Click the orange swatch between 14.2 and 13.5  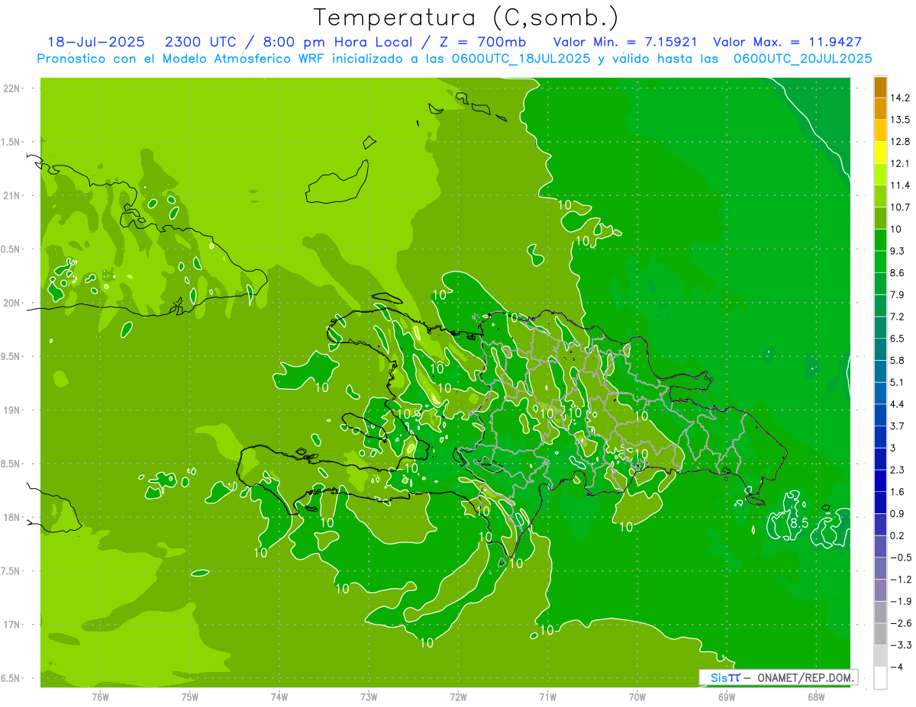coord(880,108)
